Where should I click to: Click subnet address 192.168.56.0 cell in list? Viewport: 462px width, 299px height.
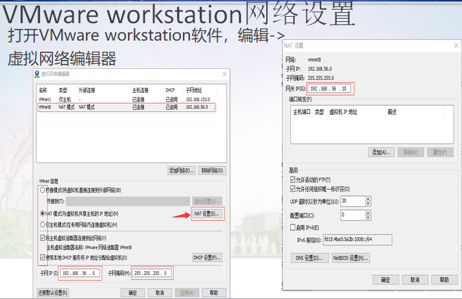pyautogui.click(x=197, y=107)
